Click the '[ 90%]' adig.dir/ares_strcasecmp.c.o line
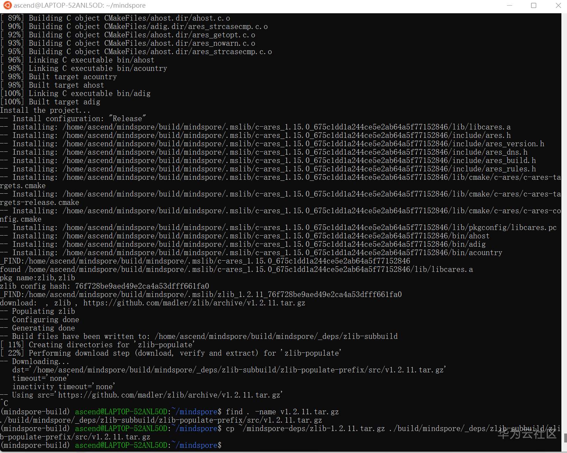Viewport: 567px width, 453px height. (134, 27)
